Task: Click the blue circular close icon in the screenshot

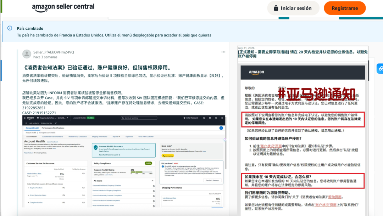Action: tap(221, 128)
